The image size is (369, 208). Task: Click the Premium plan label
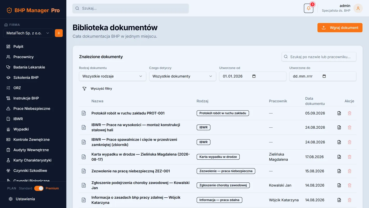pyautogui.click(x=52, y=188)
